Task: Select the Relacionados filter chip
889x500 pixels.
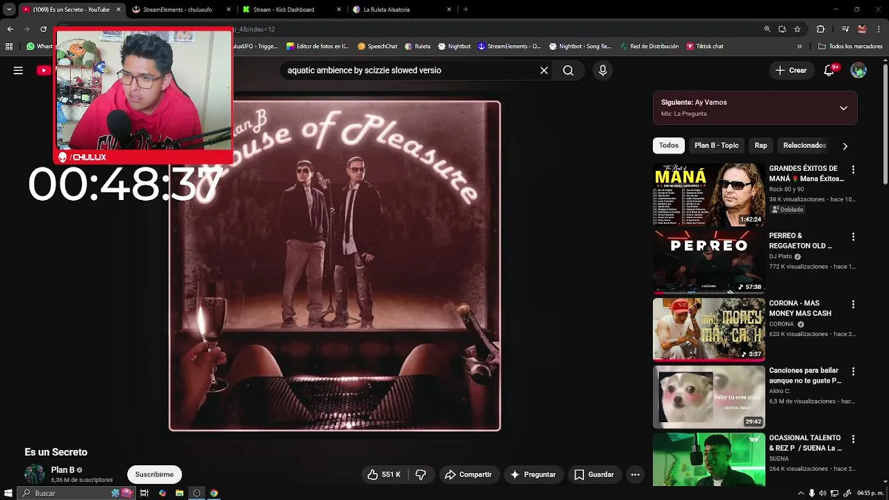Action: coord(804,145)
